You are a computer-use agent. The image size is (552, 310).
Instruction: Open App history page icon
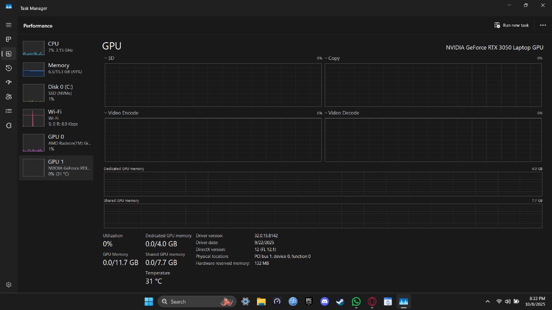coord(8,68)
